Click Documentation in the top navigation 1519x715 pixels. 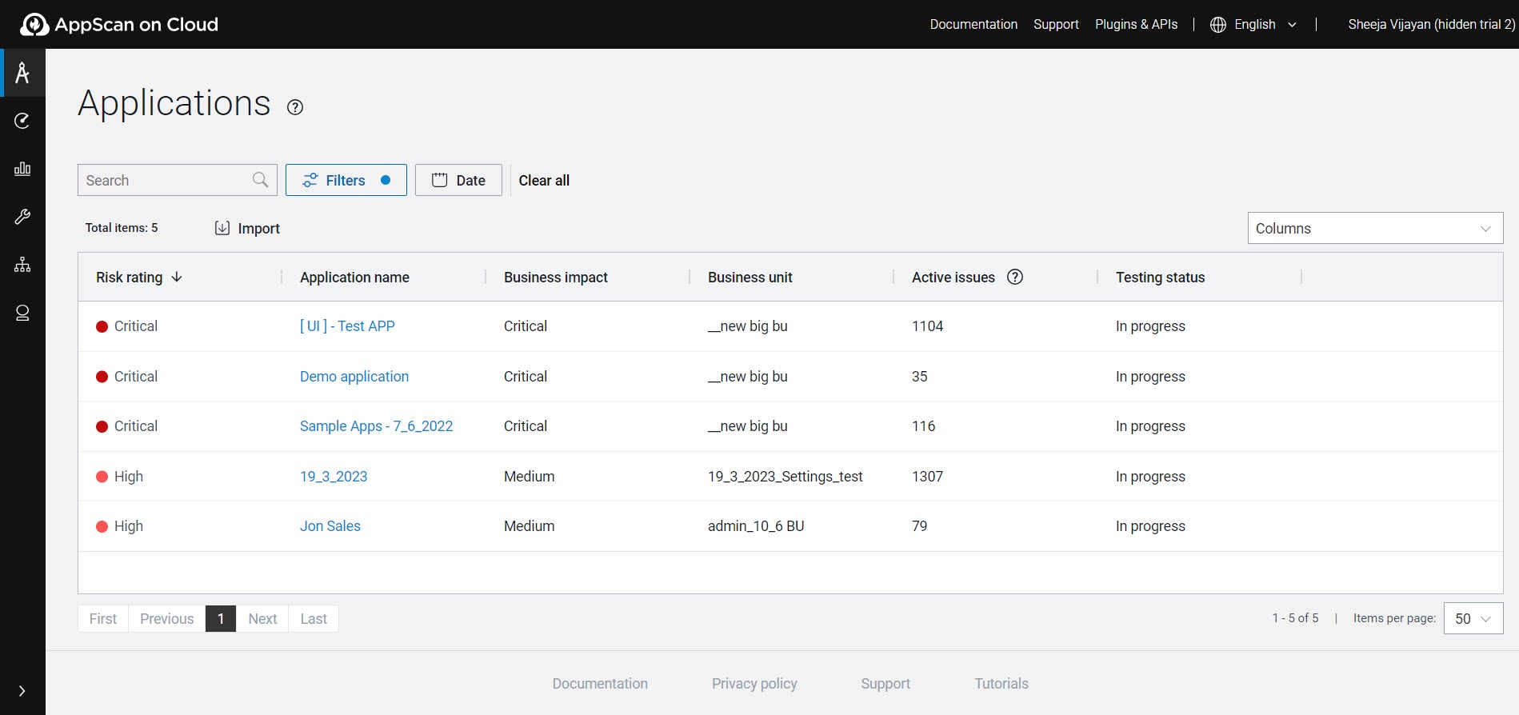(973, 25)
